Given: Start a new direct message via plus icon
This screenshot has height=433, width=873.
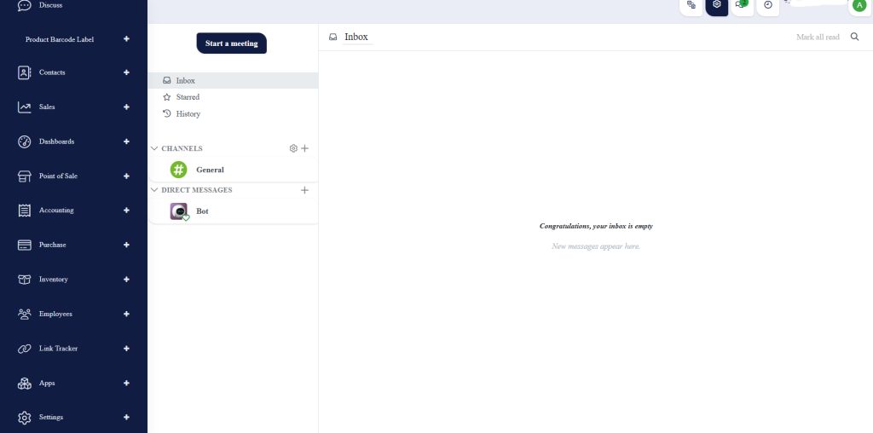Looking at the screenshot, I should (x=305, y=190).
